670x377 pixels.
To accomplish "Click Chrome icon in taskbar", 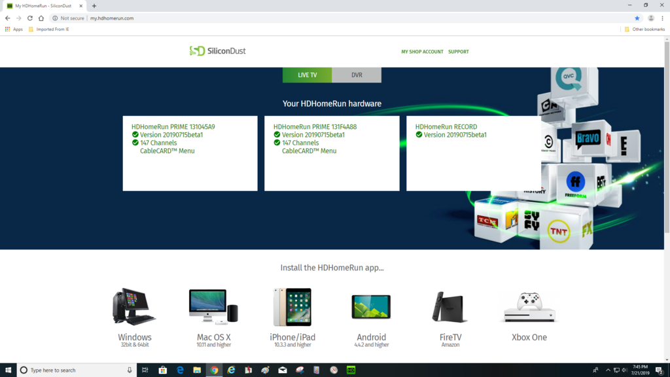I will click(214, 370).
